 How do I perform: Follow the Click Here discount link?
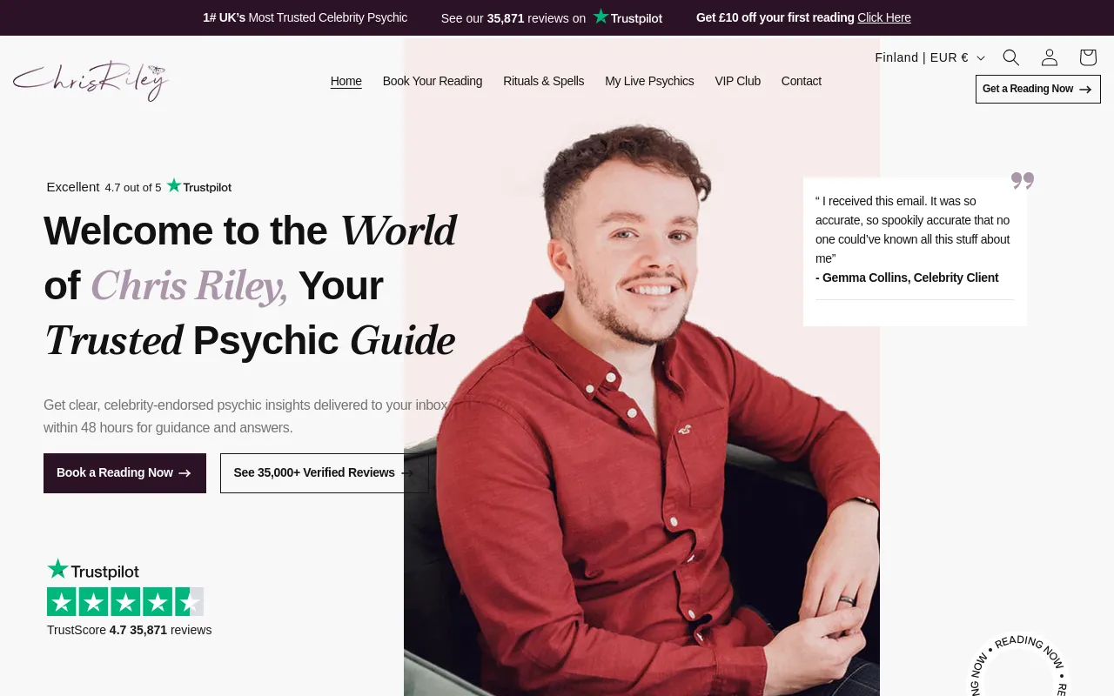(x=883, y=17)
